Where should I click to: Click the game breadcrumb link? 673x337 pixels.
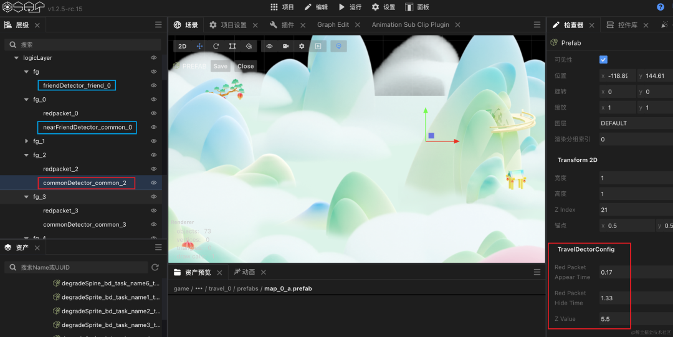pyautogui.click(x=181, y=288)
